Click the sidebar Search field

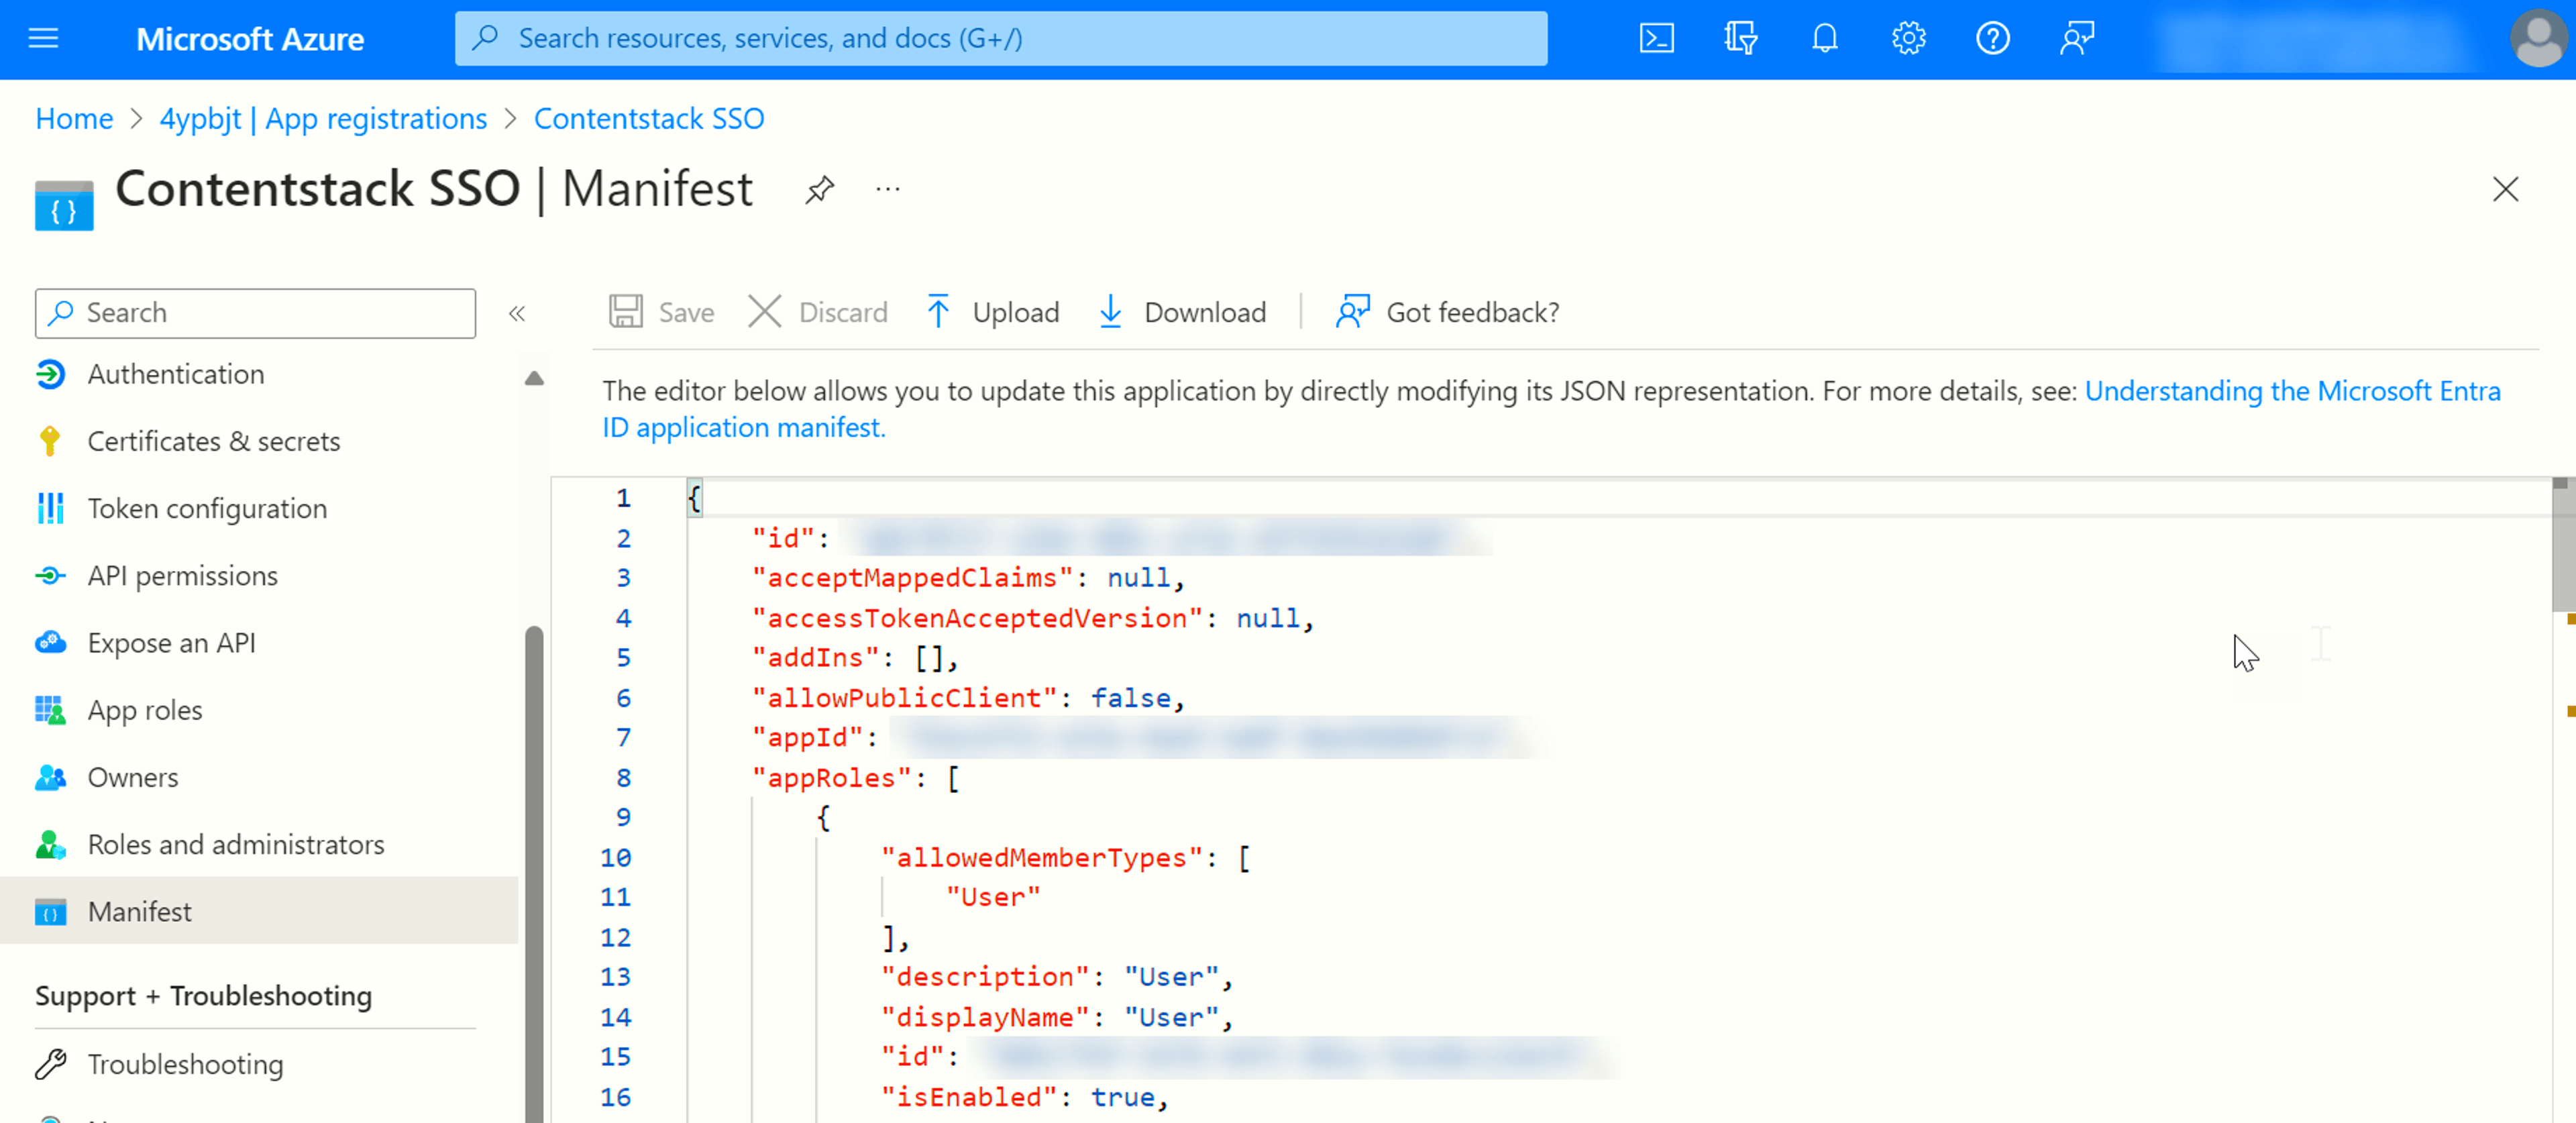coord(255,313)
